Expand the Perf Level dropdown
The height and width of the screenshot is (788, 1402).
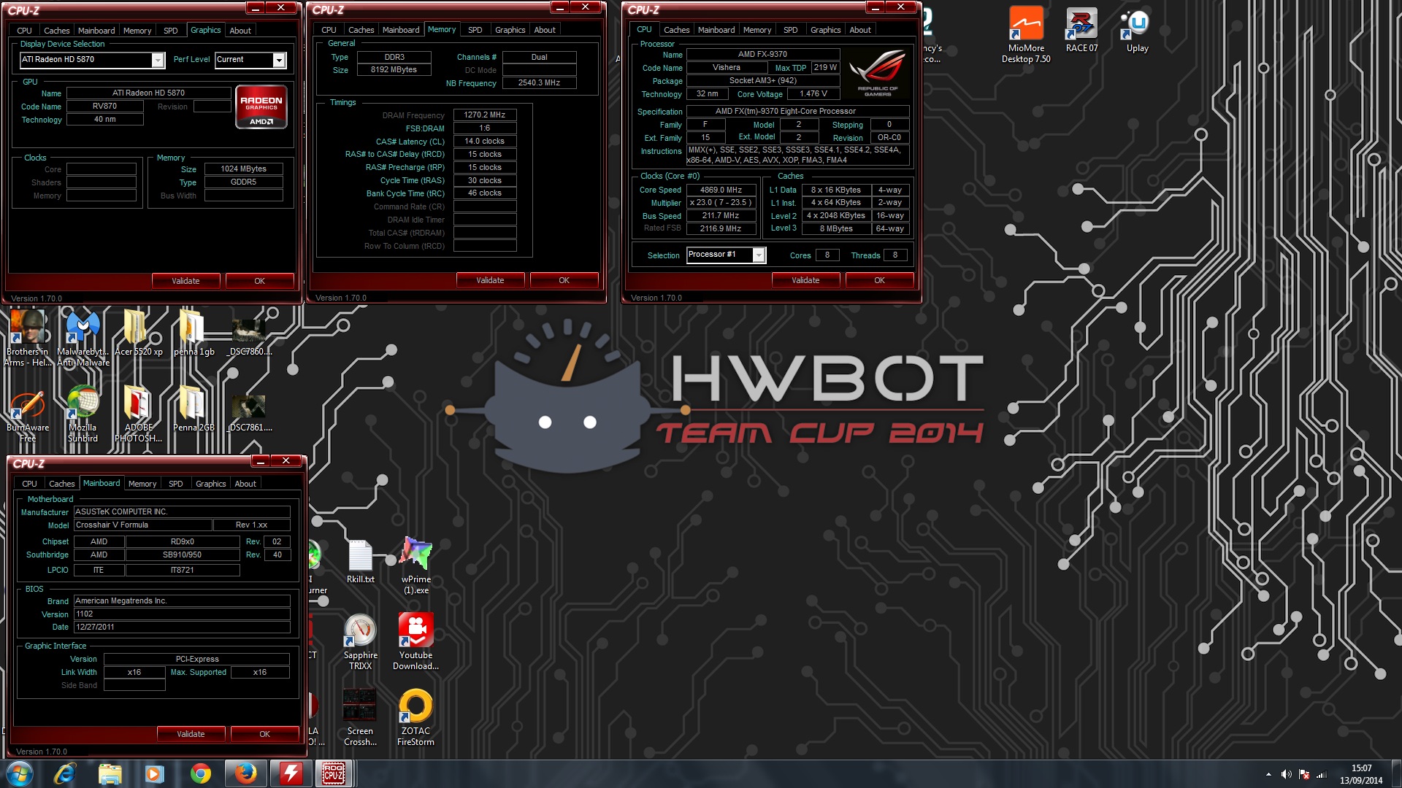click(x=279, y=60)
